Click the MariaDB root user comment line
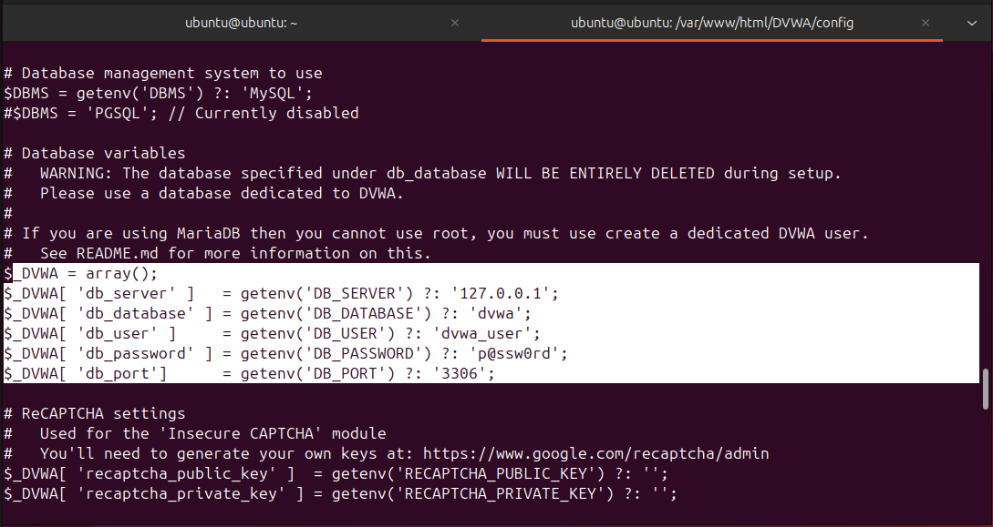 [x=437, y=233]
